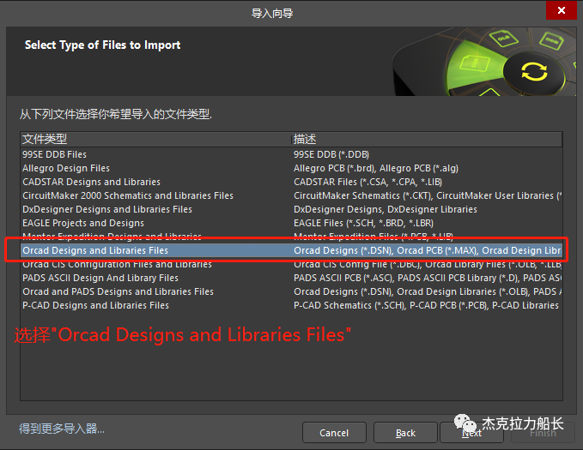Click description starting with PADS ASCII PCB (*.ASC)

tap(428, 278)
